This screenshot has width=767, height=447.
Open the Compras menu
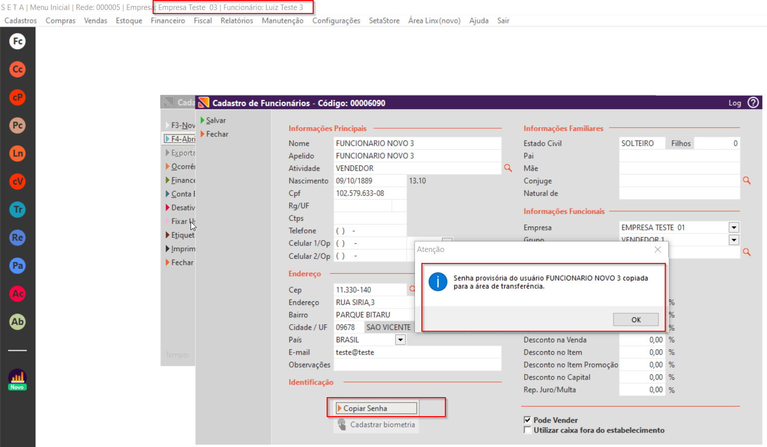point(60,20)
